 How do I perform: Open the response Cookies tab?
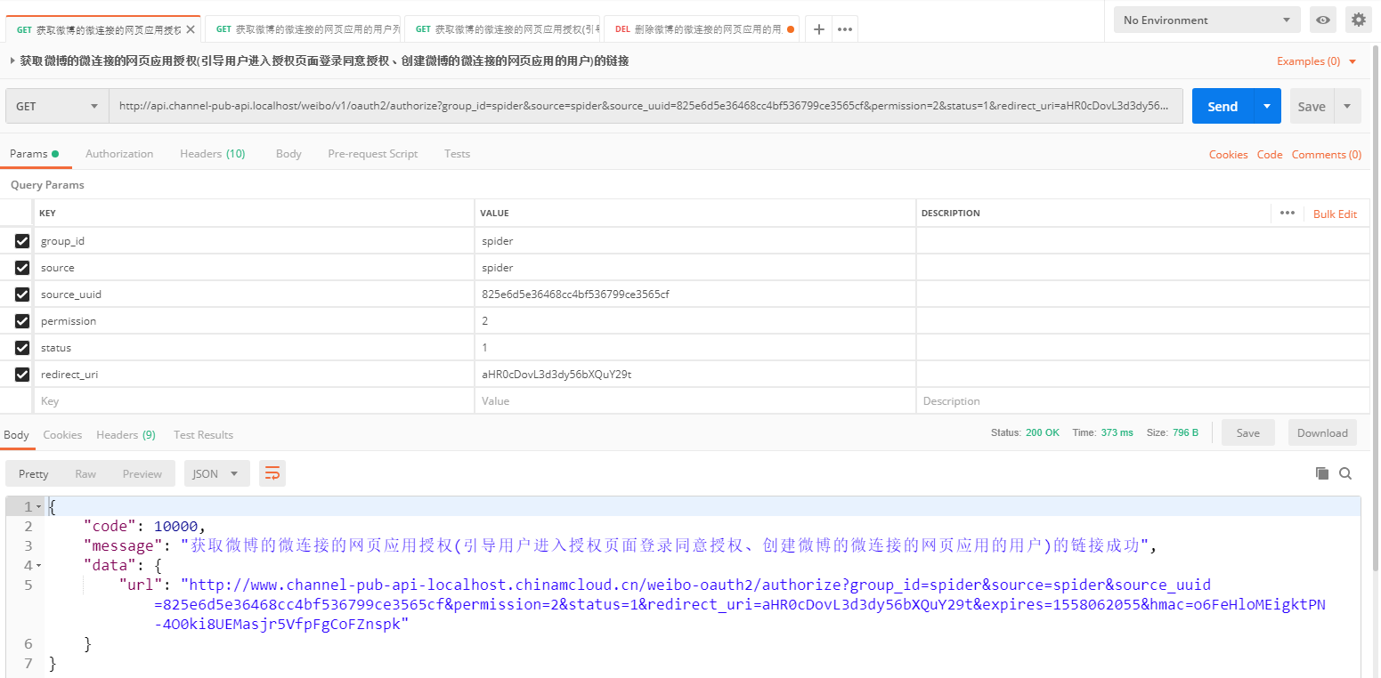click(62, 435)
